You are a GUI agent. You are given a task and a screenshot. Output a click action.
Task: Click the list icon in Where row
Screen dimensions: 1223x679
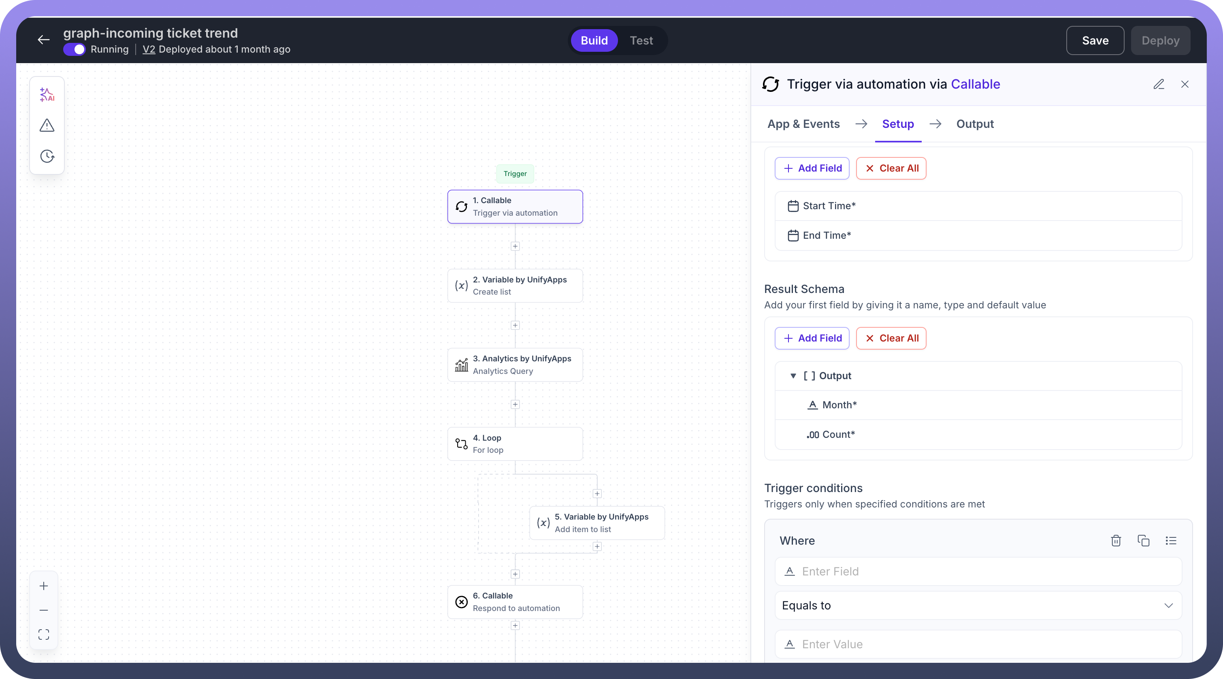click(1171, 541)
